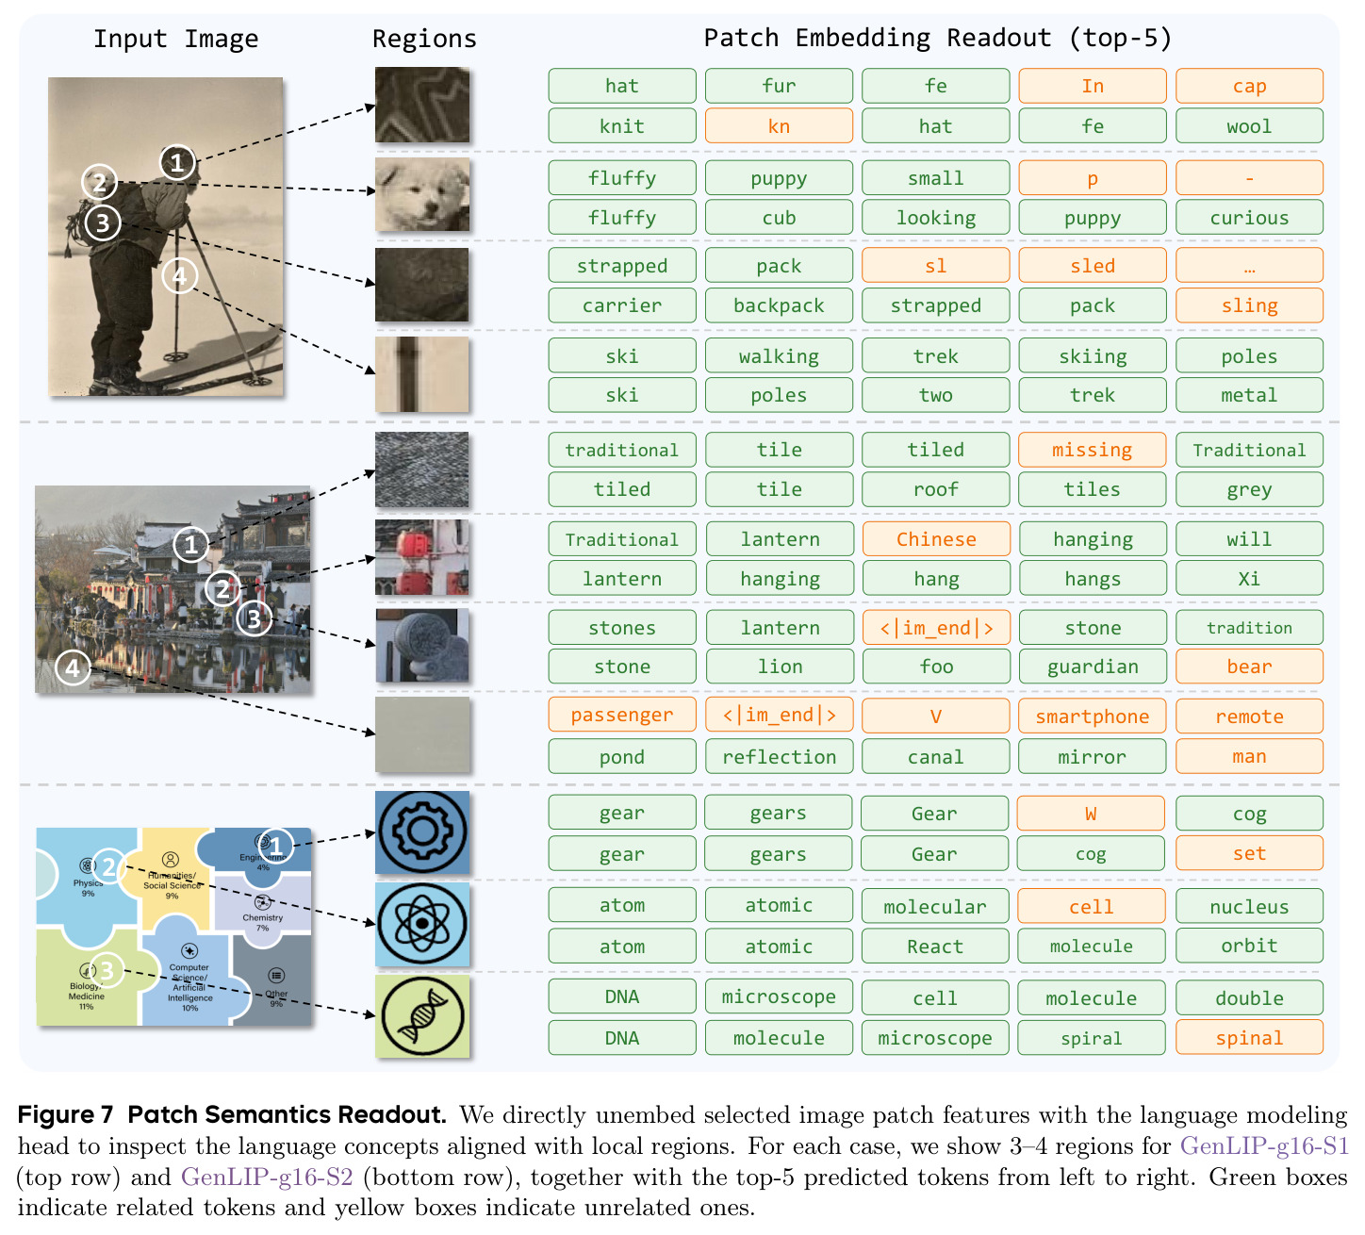Click the Other puzzle piece icon

click(x=276, y=976)
